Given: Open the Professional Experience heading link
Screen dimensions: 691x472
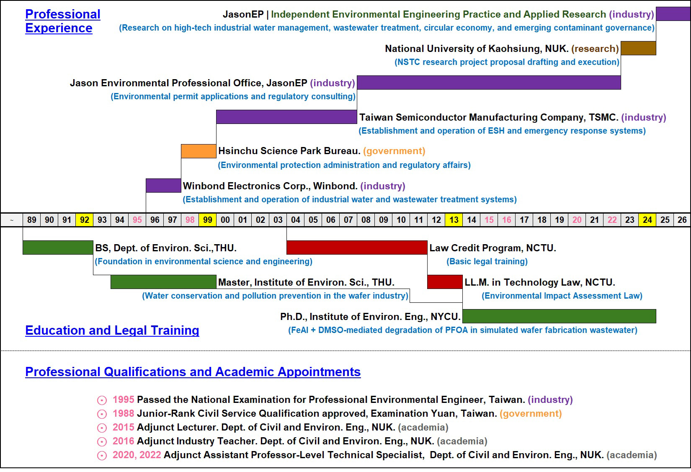Looking at the screenshot, I should [x=63, y=21].
